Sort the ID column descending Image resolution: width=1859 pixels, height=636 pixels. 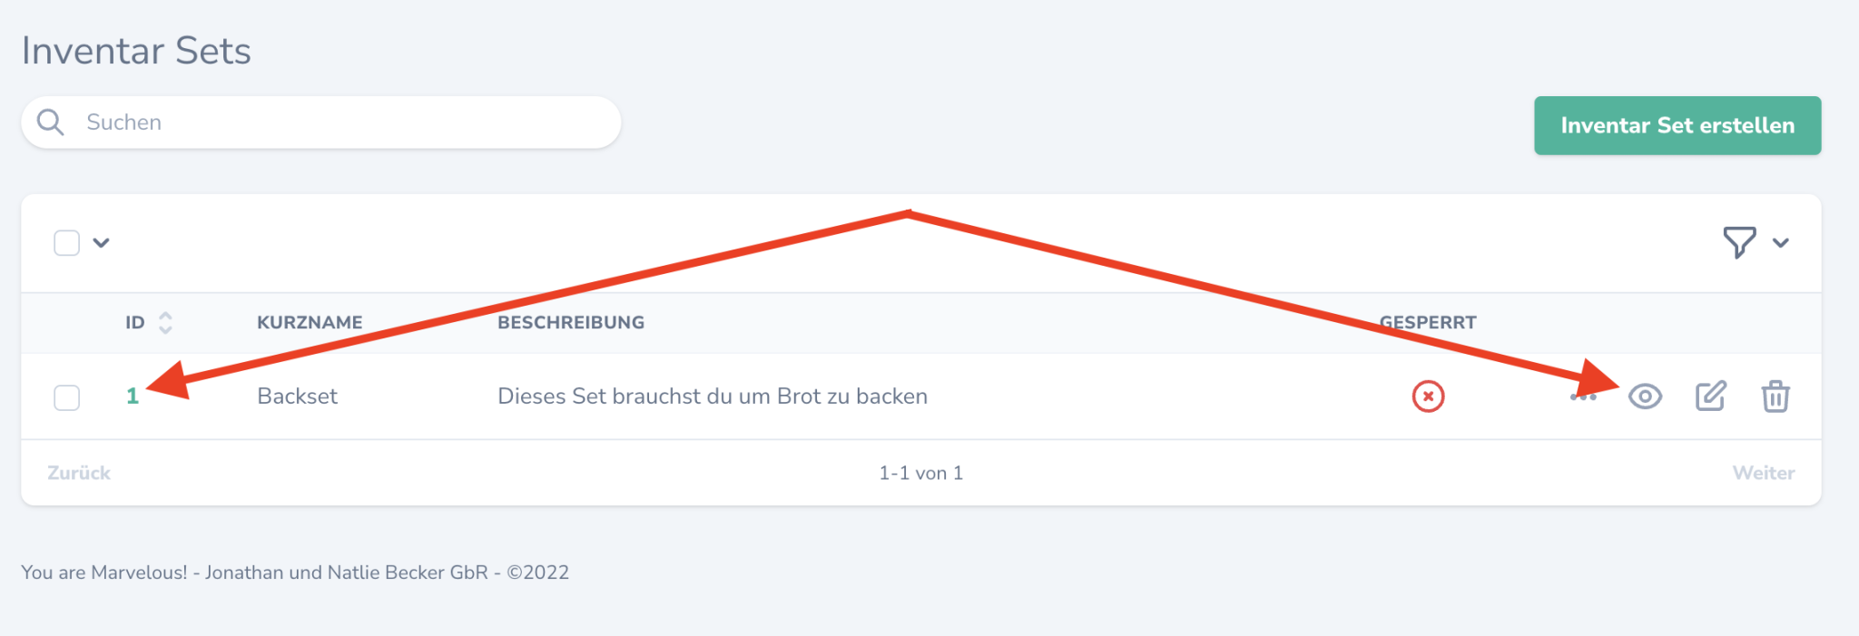tap(166, 328)
